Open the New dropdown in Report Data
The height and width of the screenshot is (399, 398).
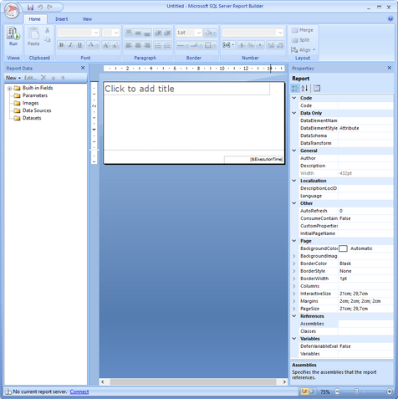point(13,78)
